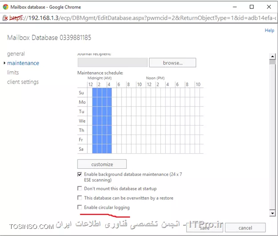Click the Chrome logo in title bar

tap(5, 7)
